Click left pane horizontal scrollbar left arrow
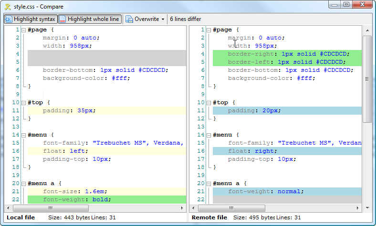 coord(8,208)
